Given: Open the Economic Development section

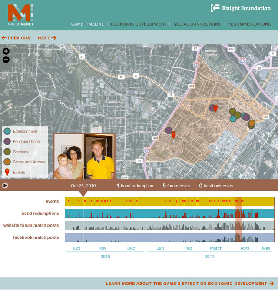Looking at the screenshot, I should (139, 24).
